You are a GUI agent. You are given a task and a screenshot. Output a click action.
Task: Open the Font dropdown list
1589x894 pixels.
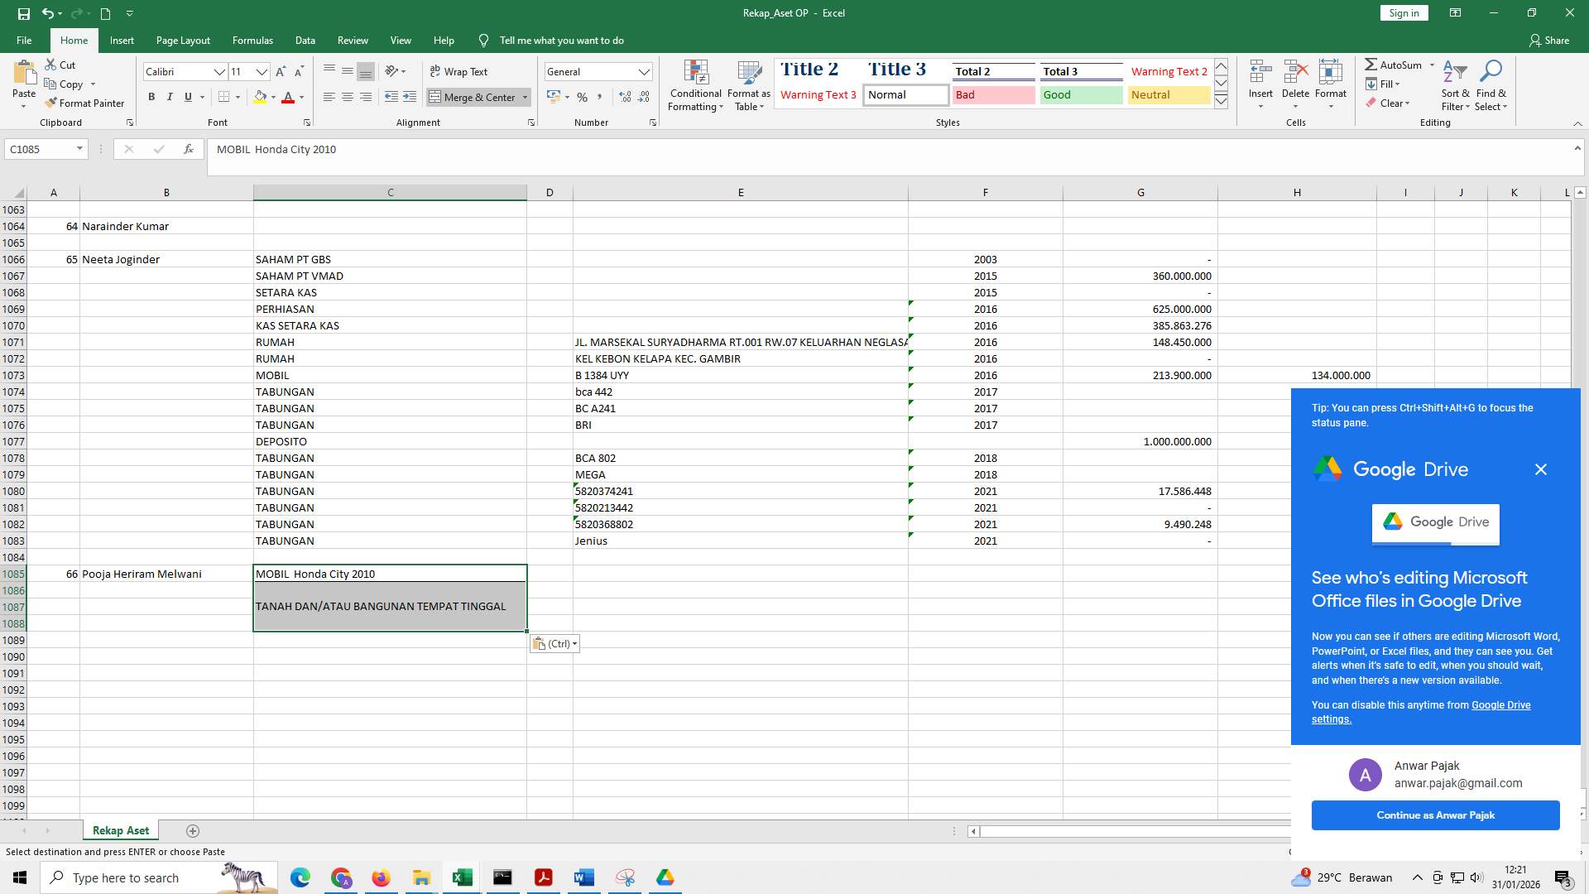219,71
